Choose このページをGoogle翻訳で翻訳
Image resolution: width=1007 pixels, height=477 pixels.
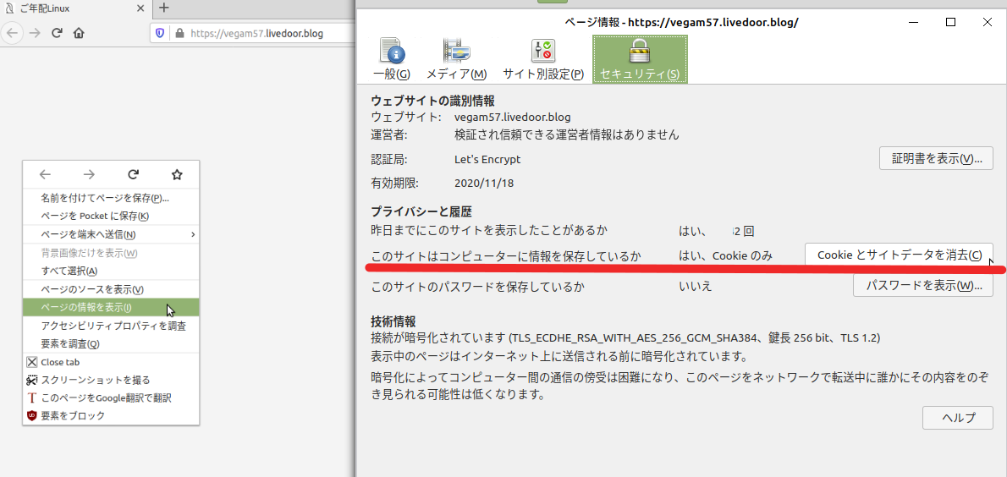111,398
